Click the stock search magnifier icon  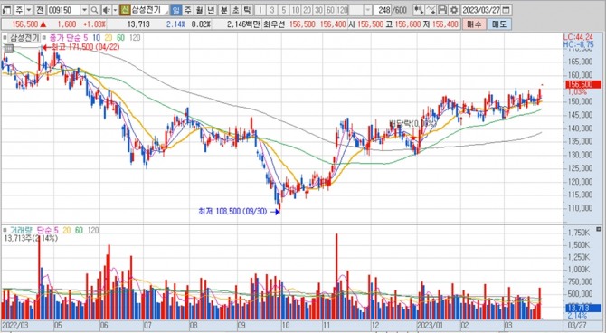pyautogui.click(x=94, y=10)
